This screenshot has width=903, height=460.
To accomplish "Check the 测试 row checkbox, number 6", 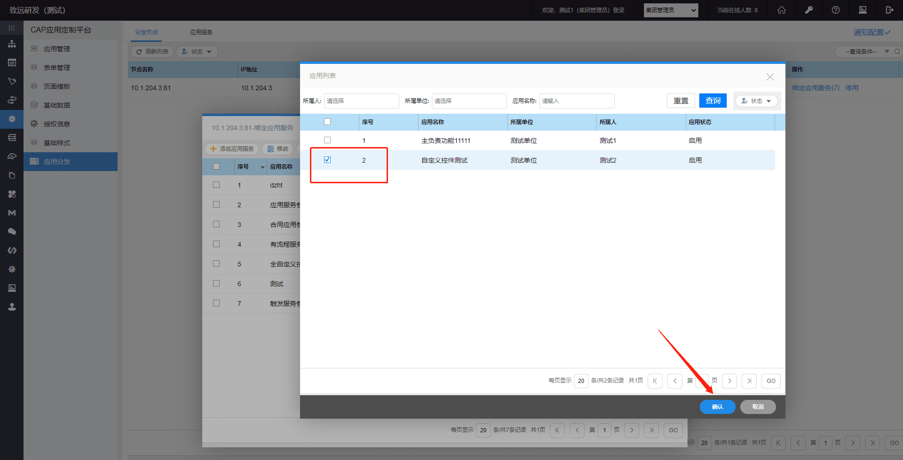I will [x=216, y=283].
